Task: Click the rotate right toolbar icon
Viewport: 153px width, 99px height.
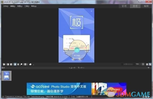Action: tap(11, 64)
